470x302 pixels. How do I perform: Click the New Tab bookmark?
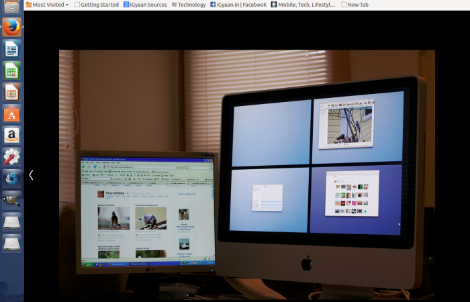pos(355,5)
